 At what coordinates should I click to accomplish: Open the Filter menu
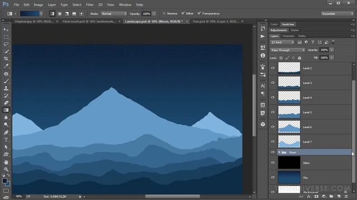(x=90, y=4)
